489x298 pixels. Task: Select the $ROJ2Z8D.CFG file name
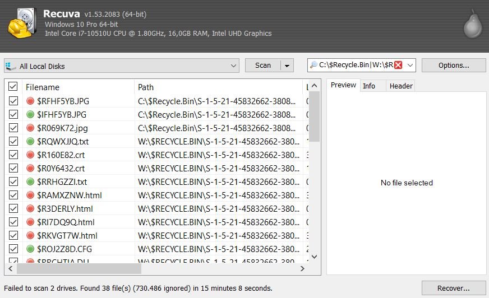point(64,249)
